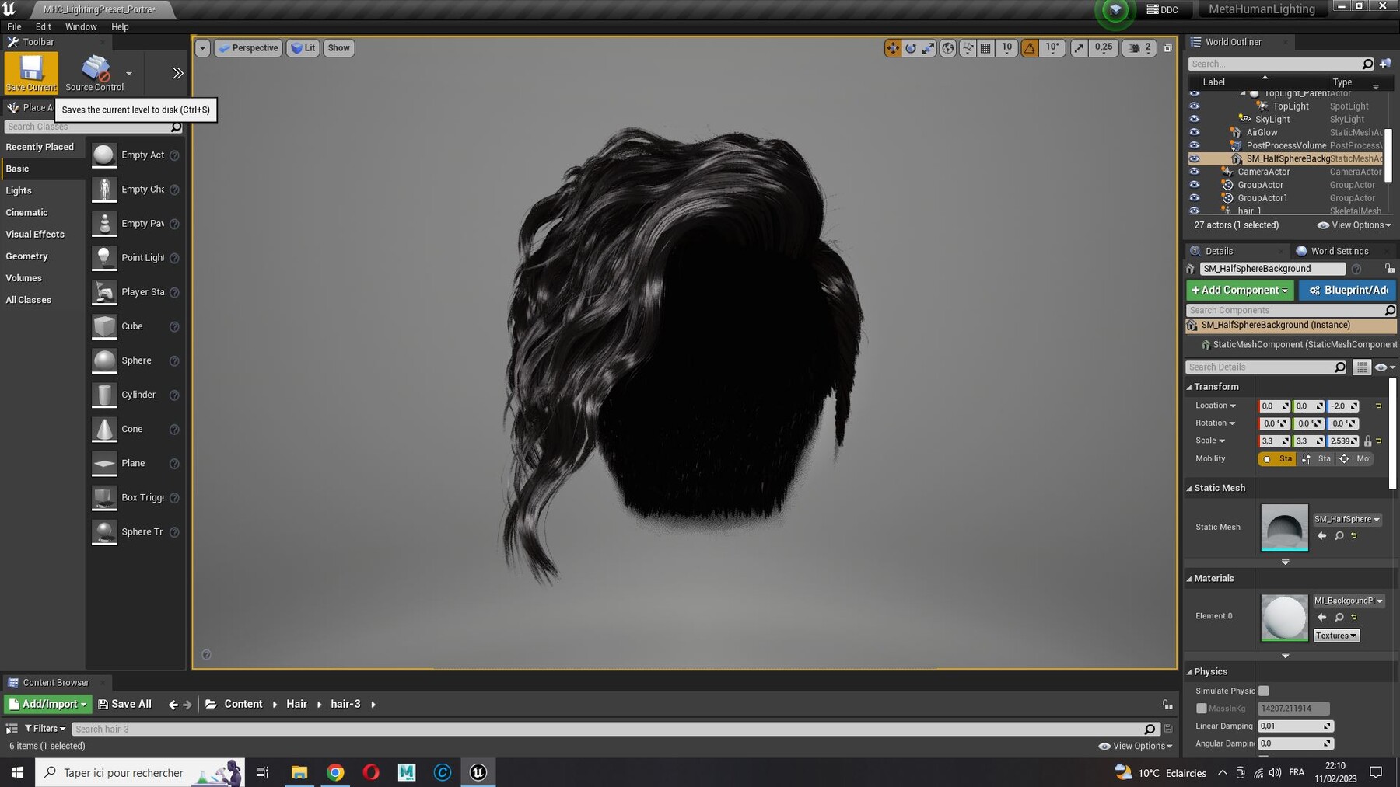Screen dimensions: 1400x787
Task: Select the translate gizmo tool
Action: [x=893, y=48]
